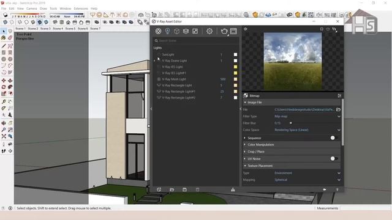
Task: Click the Bitmap header label
Action: coord(255,95)
